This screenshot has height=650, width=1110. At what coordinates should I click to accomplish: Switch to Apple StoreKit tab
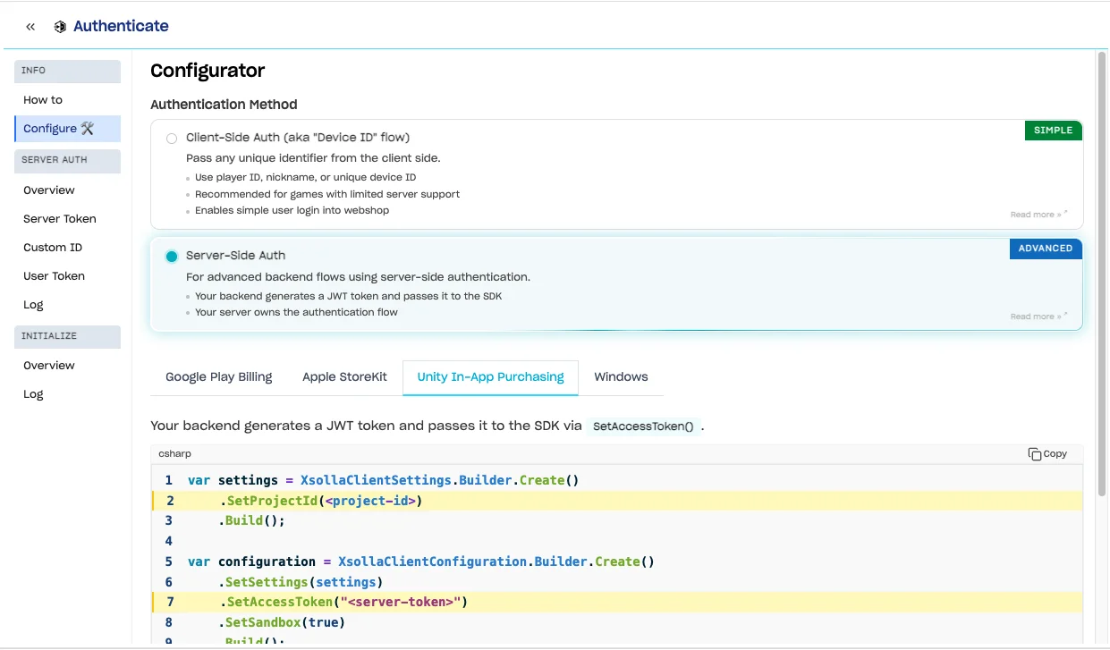pos(344,377)
